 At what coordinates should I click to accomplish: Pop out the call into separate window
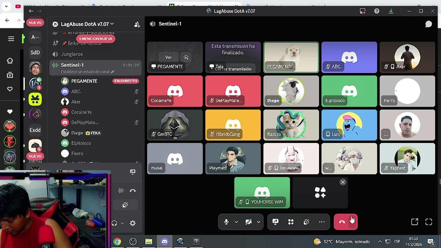tap(414, 222)
